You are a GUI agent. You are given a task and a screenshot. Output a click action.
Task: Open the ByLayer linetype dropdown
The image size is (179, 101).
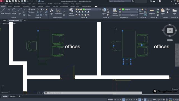137,15
